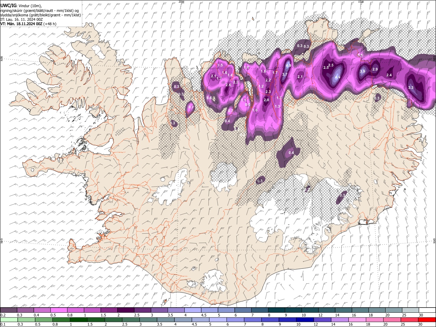Click the map precipitation value 3.3

click(411, 88)
